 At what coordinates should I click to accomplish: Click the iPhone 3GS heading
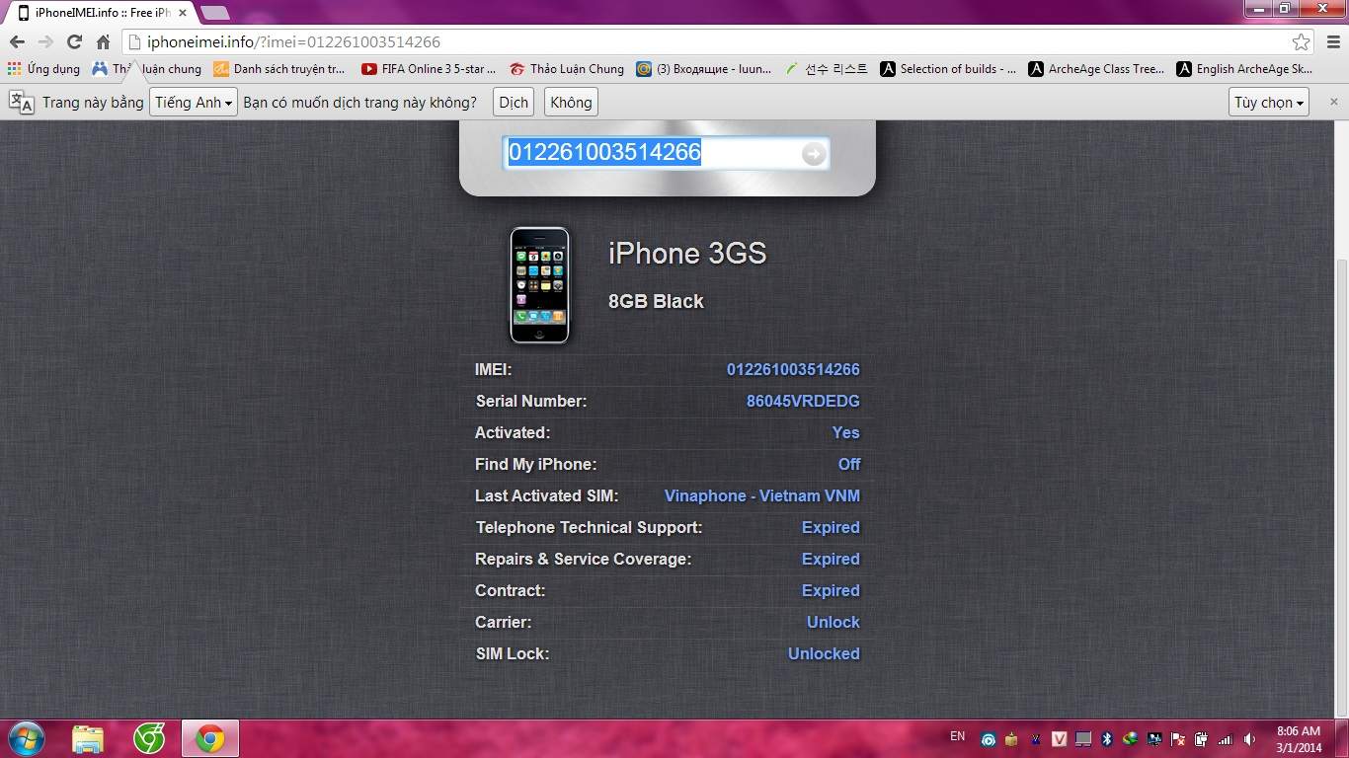click(x=687, y=254)
